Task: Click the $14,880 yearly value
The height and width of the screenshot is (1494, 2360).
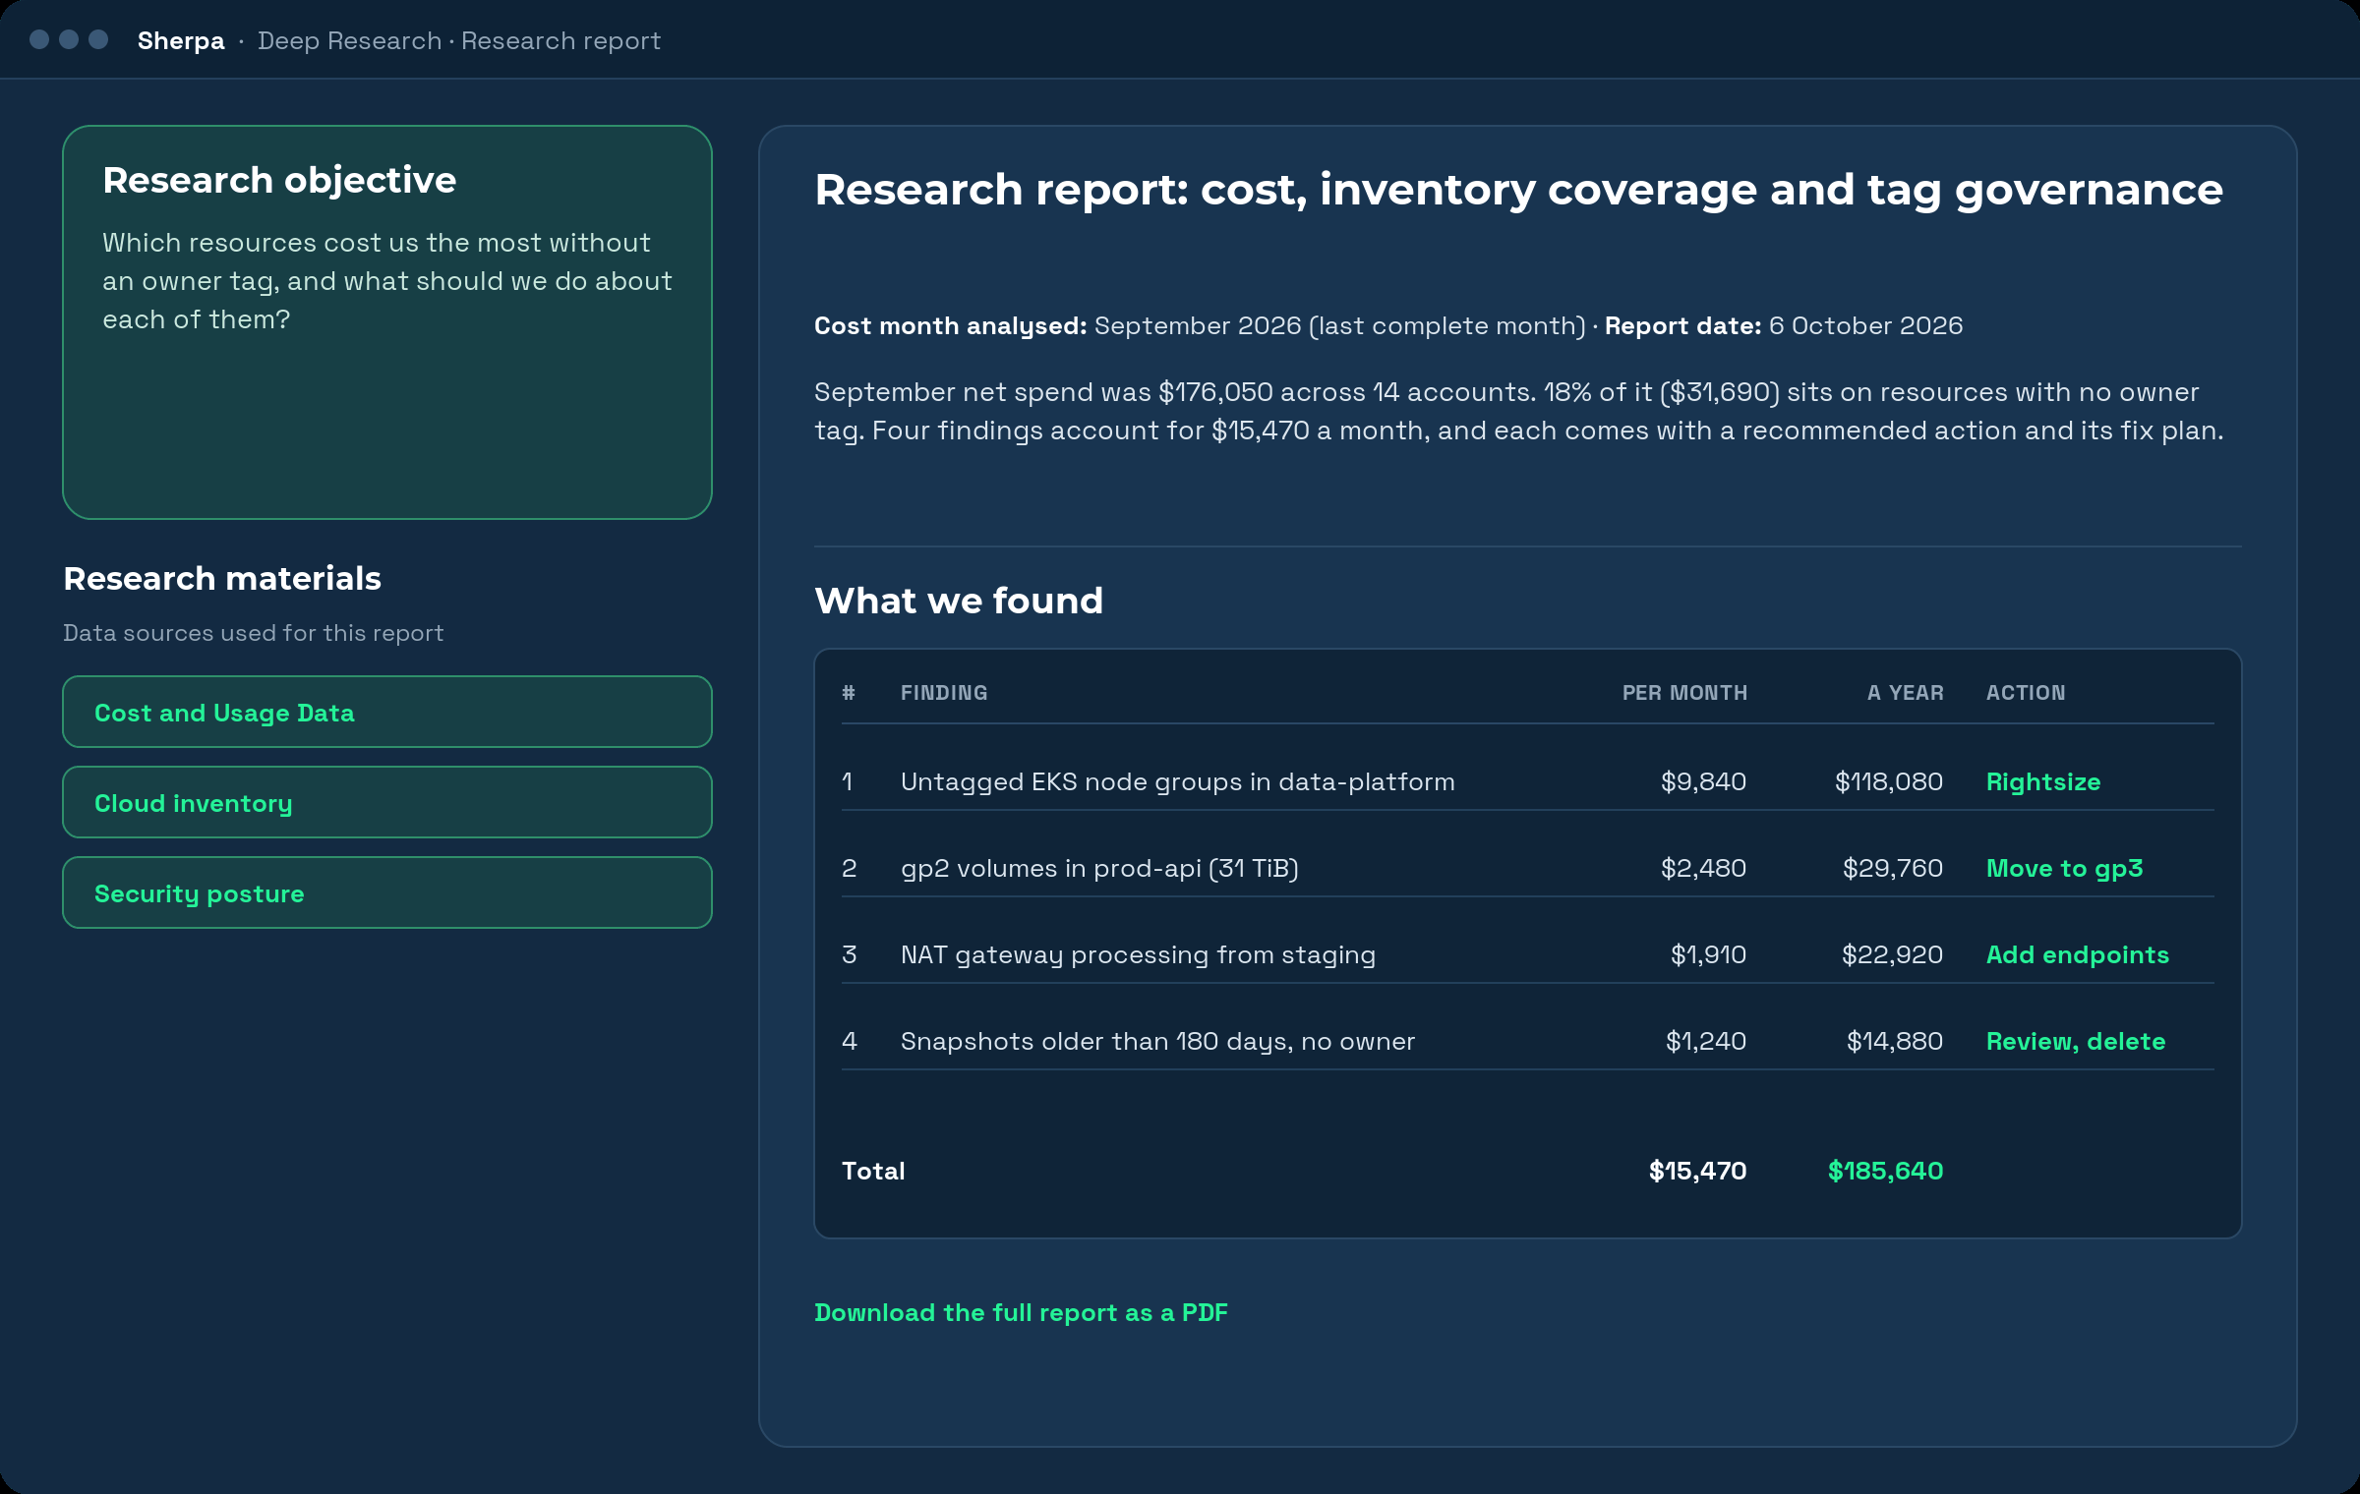Action: tap(1895, 1041)
